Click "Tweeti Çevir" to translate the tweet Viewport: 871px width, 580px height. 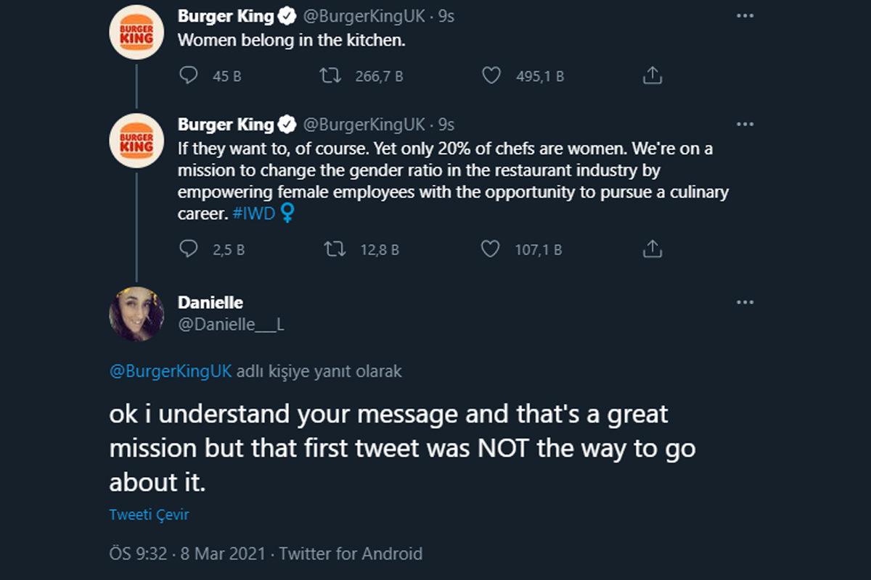pos(149,515)
